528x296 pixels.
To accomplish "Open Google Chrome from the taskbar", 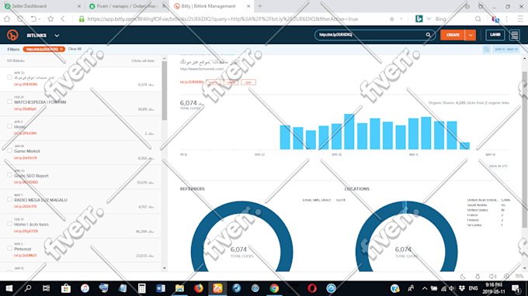I will 274,288.
